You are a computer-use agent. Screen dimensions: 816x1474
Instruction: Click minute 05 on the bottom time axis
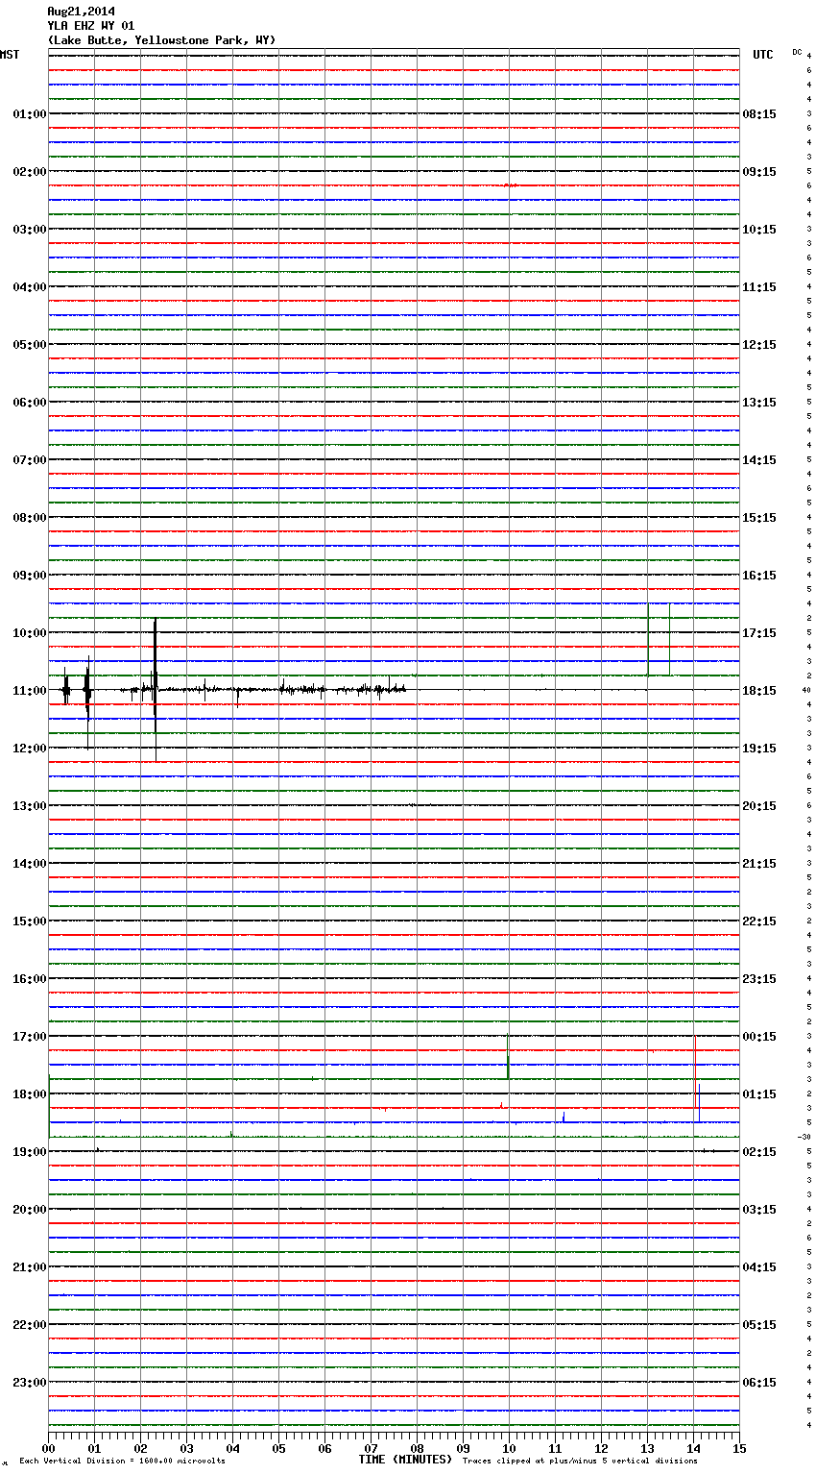278,1448
